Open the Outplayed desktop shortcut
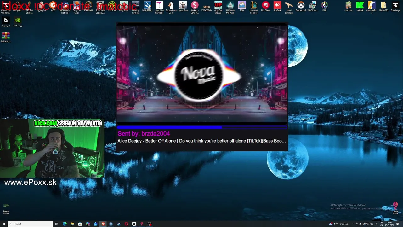 [x=6, y=22]
